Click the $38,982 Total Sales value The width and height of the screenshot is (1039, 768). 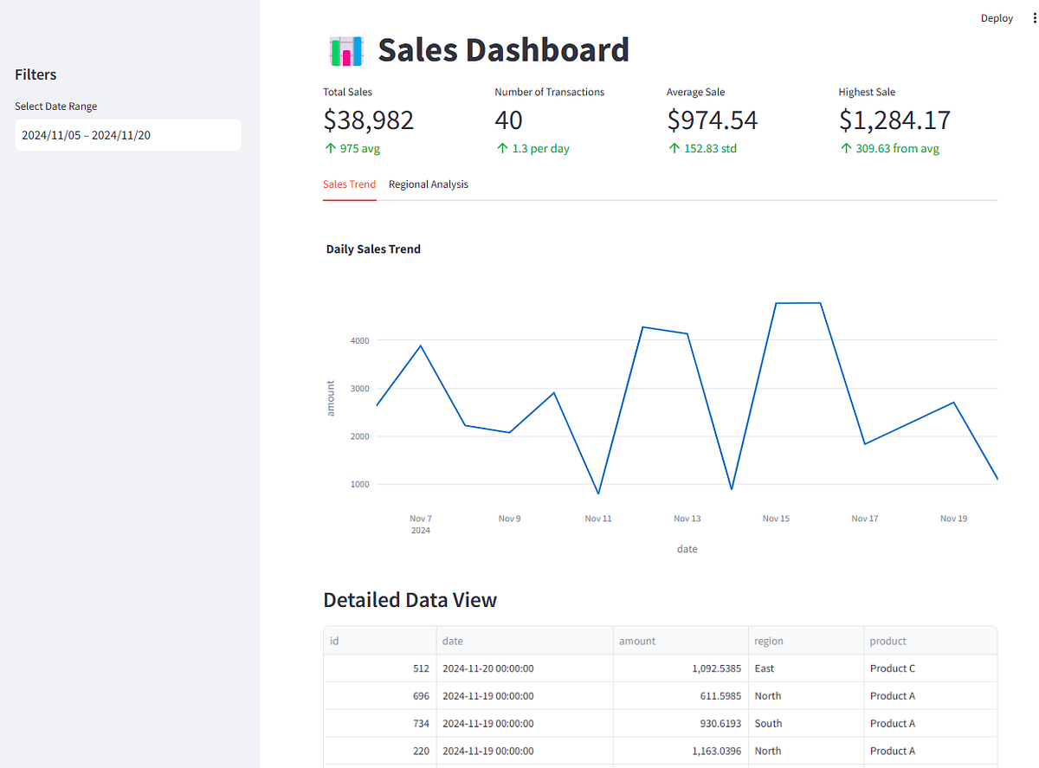368,120
